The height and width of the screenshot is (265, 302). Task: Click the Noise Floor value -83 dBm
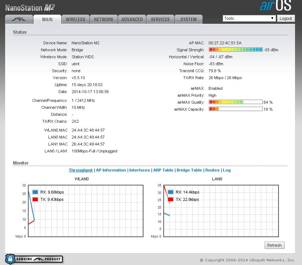click(216, 64)
